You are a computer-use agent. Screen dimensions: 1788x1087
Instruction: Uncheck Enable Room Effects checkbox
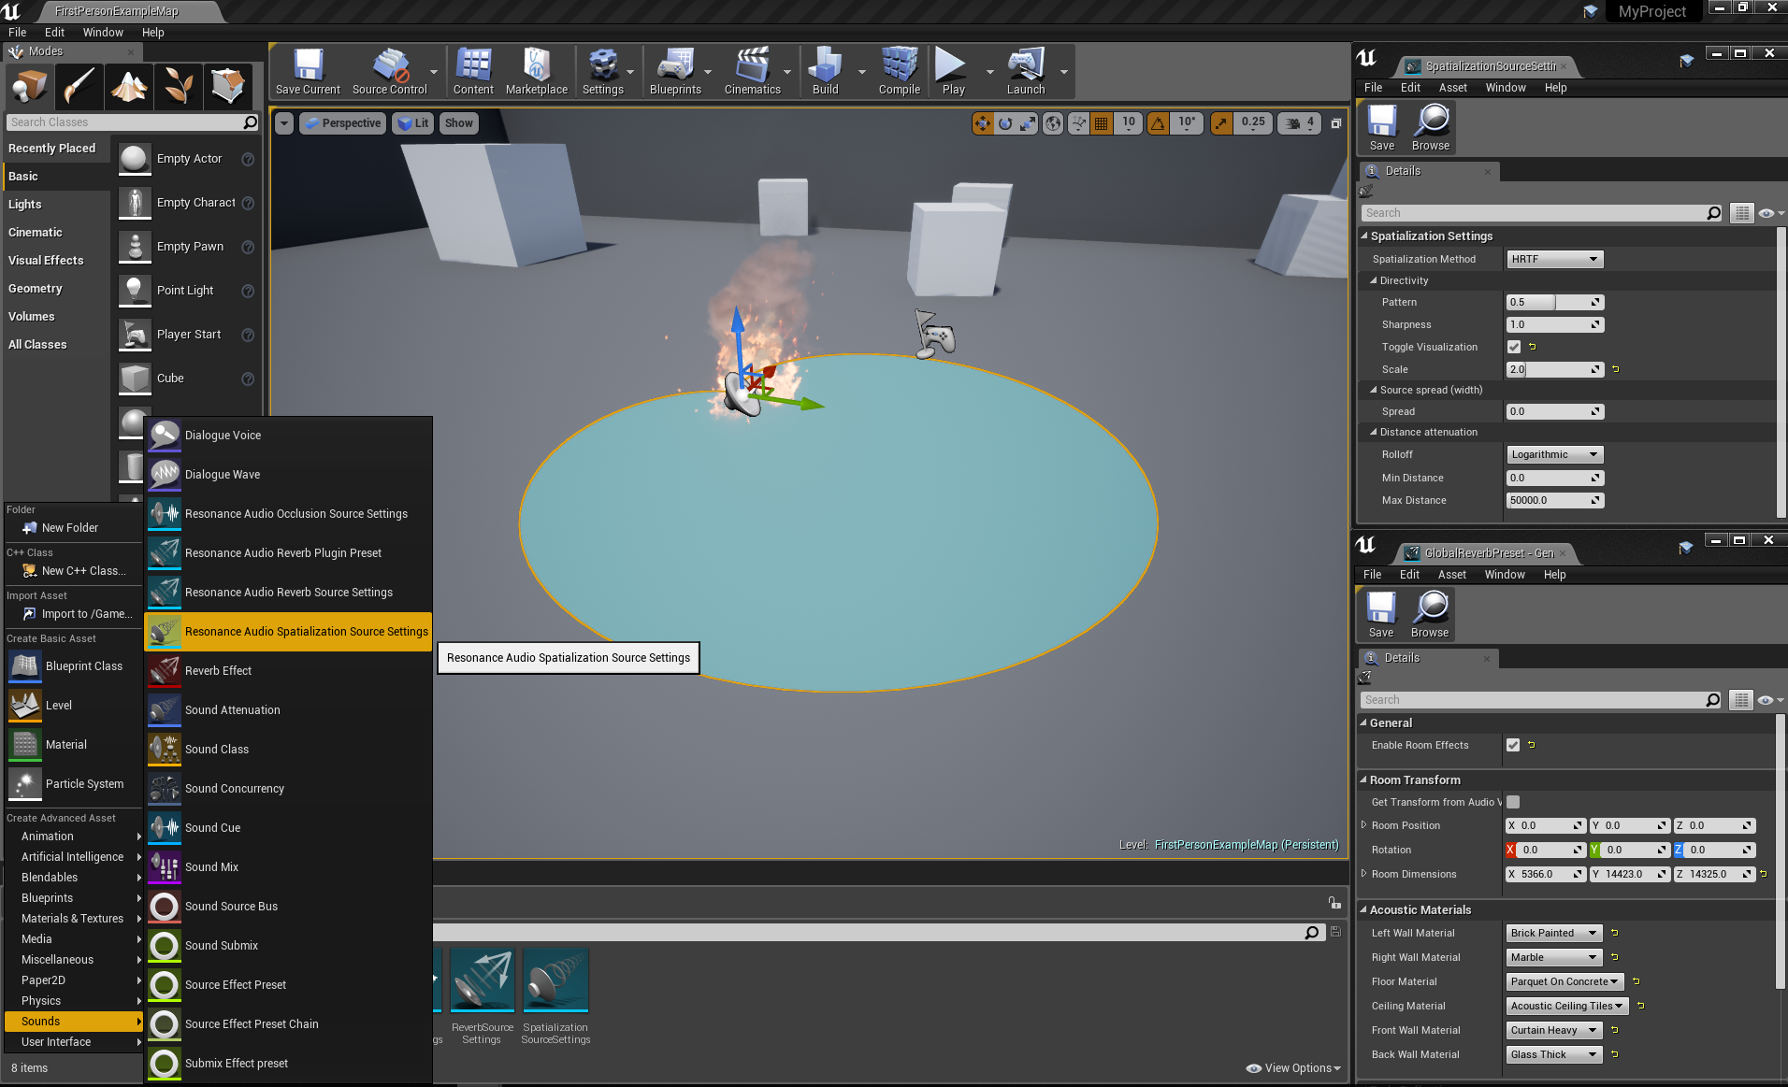tap(1513, 745)
